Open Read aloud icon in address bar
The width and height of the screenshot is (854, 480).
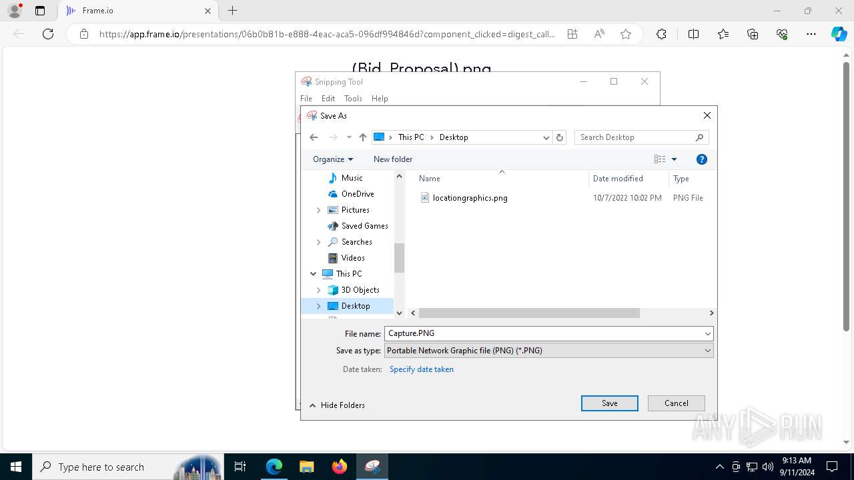pyautogui.click(x=599, y=34)
